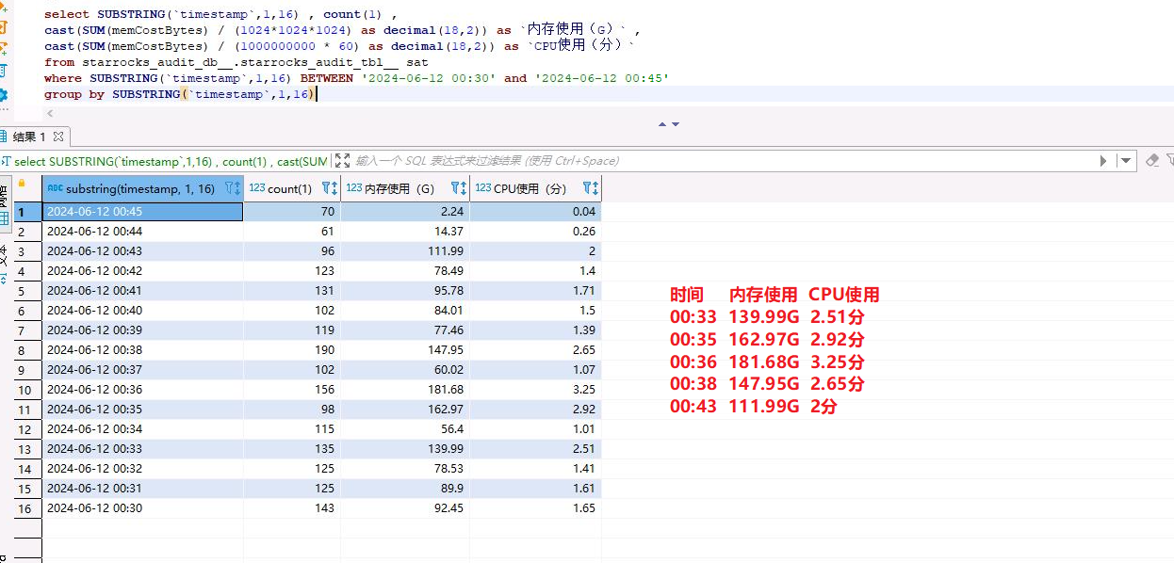This screenshot has width=1174, height=563.
Task: Expand the filter panel with the maximize icon
Action: coord(342,161)
